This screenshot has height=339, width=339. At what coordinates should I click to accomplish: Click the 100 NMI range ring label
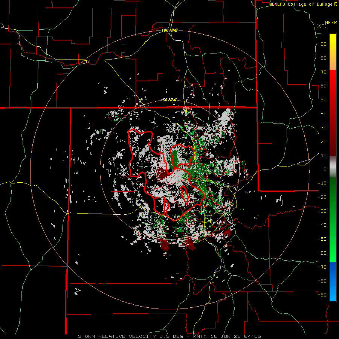[x=169, y=30]
